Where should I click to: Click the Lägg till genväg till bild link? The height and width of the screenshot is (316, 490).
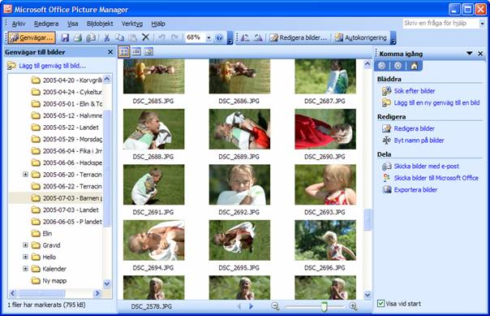click(x=52, y=66)
